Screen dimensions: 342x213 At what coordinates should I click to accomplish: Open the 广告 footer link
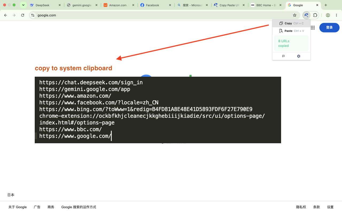37,207
